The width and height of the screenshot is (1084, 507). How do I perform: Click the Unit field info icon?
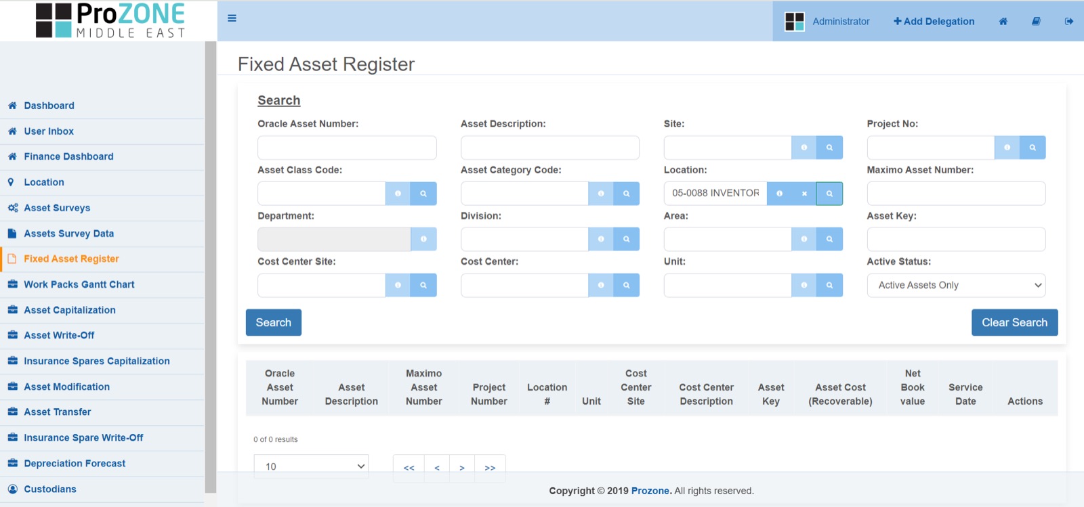[x=804, y=285]
